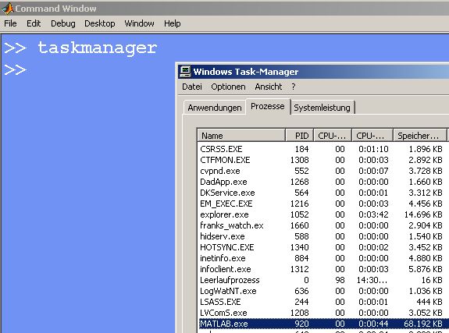
Task: Open the Desktop menu
Action: coord(100,23)
